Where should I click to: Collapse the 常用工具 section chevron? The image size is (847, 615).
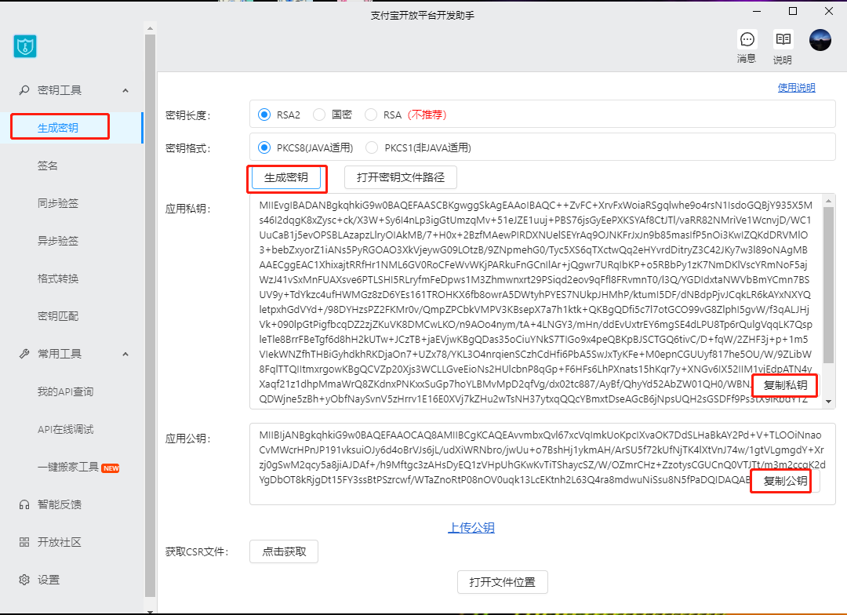click(125, 354)
